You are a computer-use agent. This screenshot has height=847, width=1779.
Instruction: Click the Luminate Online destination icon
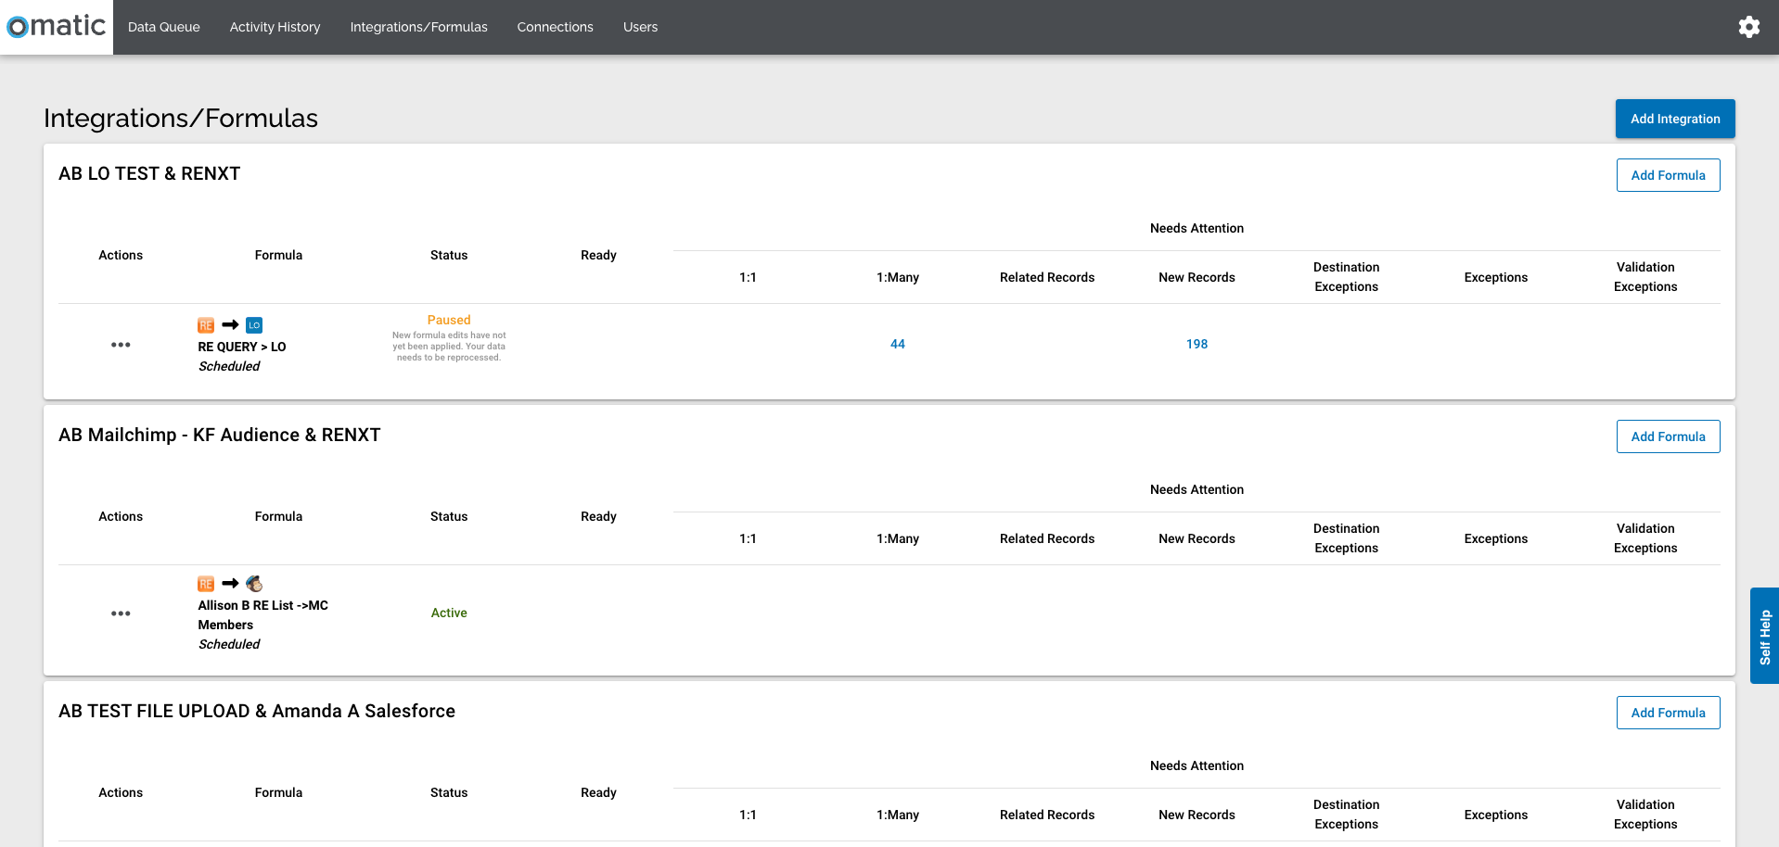(254, 325)
